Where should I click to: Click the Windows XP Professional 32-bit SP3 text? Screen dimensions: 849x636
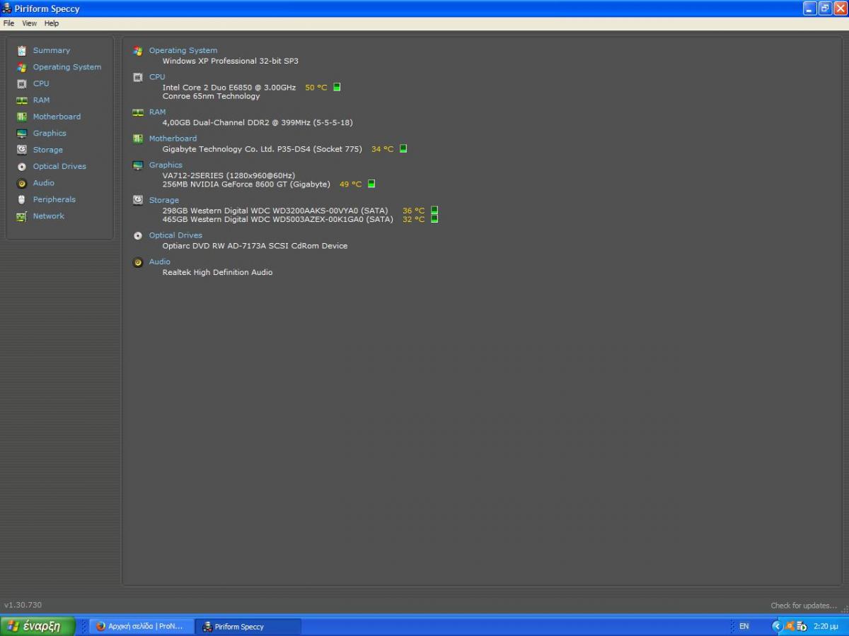pos(230,61)
